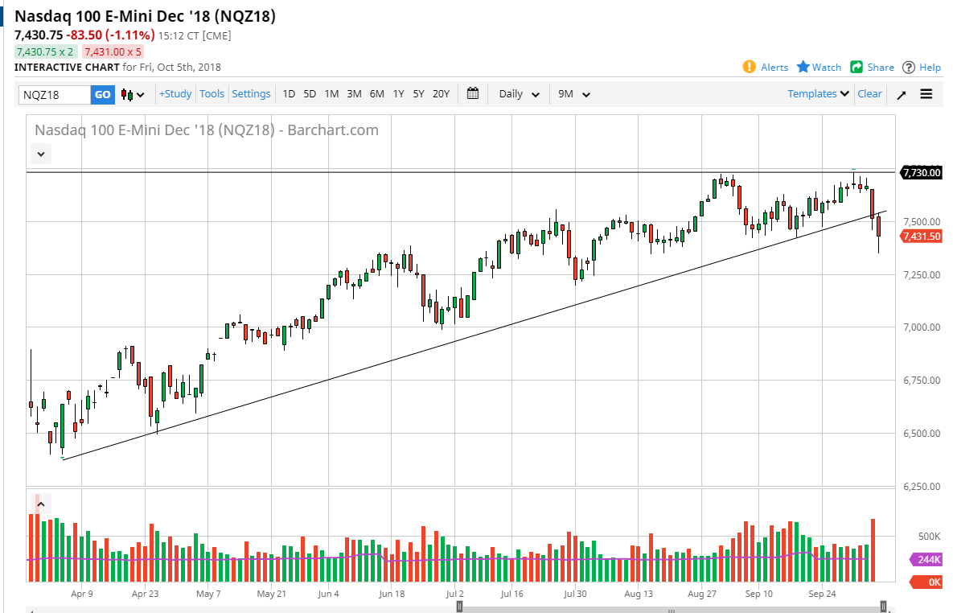
Task: Expand the chart symbol options chevron
Action: point(40,154)
